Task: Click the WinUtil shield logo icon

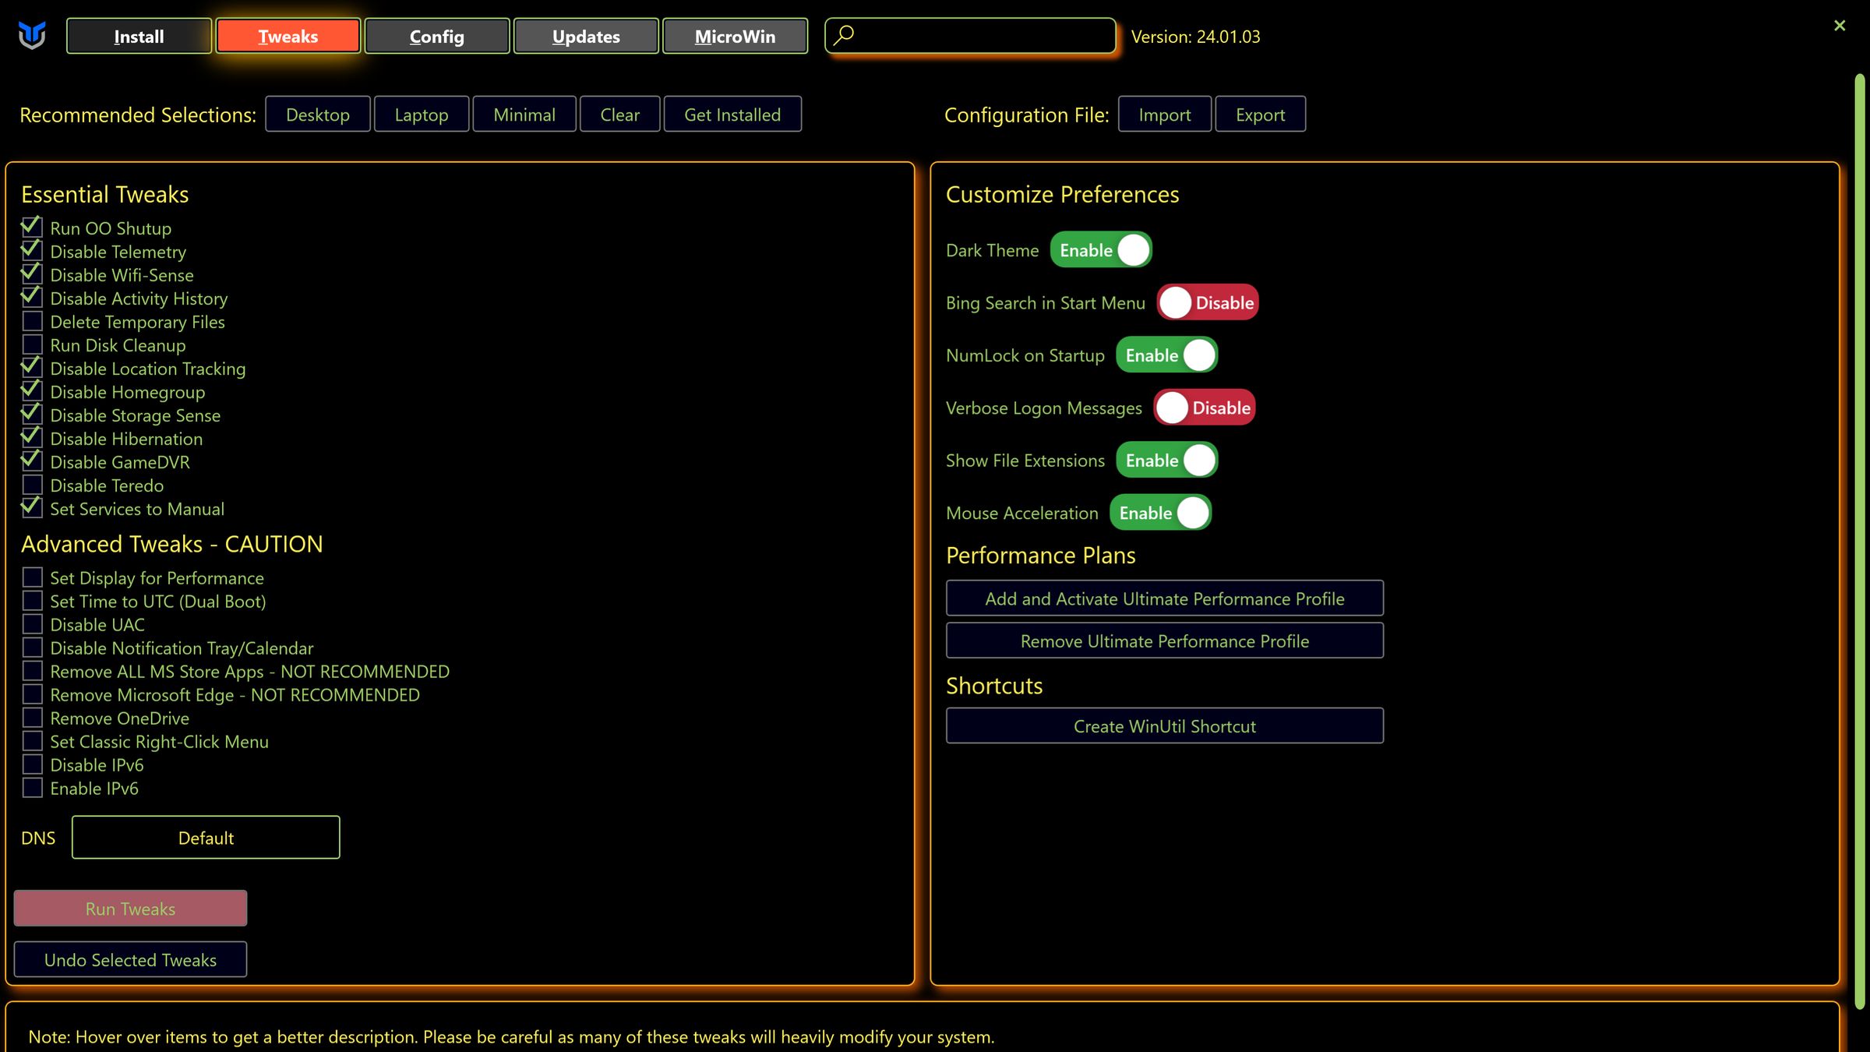Action: (32, 35)
